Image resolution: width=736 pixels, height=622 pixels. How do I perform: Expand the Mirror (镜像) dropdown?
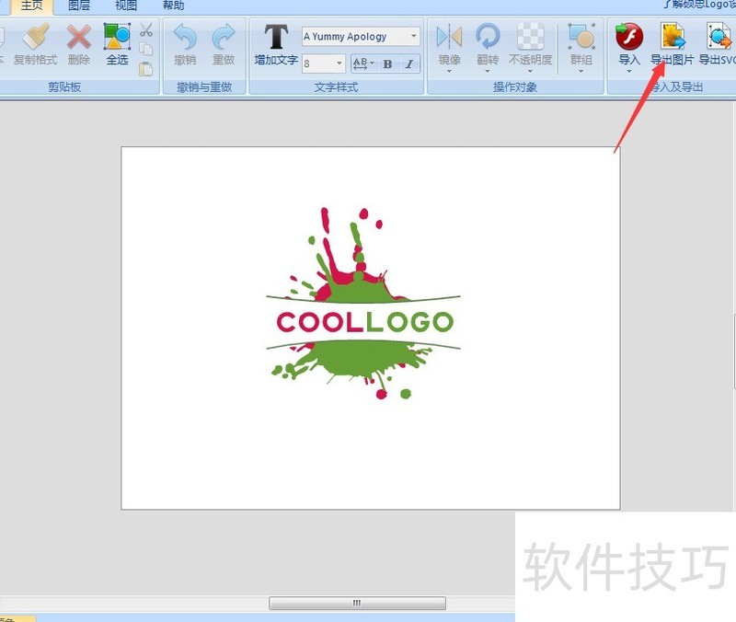(450, 70)
